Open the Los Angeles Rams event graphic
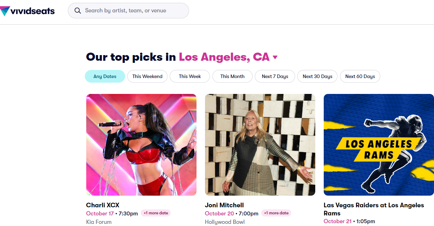Viewport: 434px width, 226px height. 379,145
